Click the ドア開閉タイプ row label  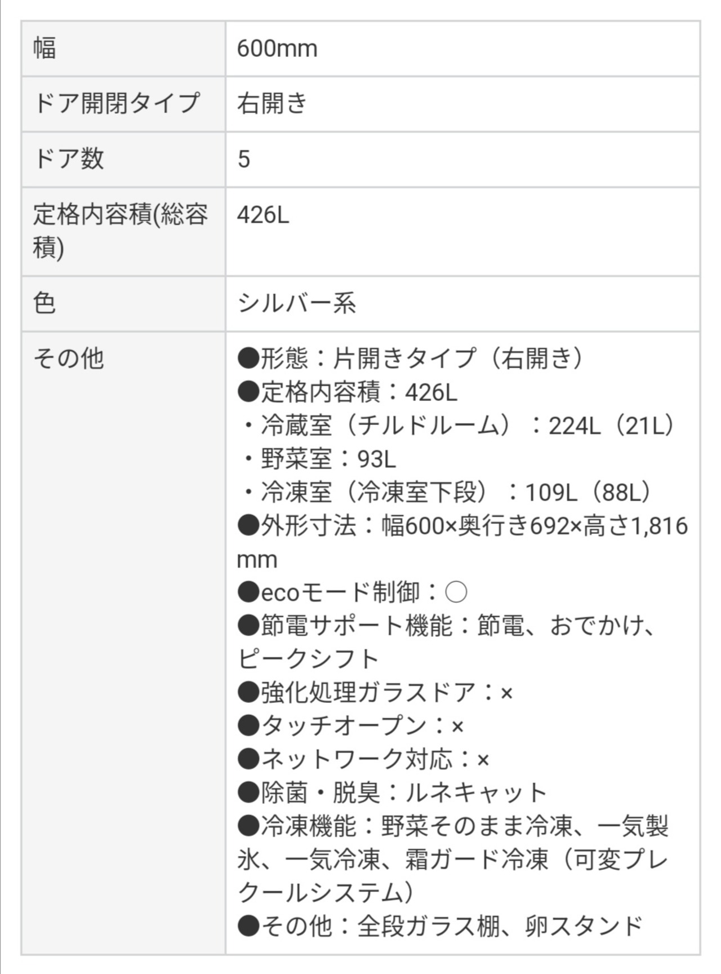click(117, 103)
